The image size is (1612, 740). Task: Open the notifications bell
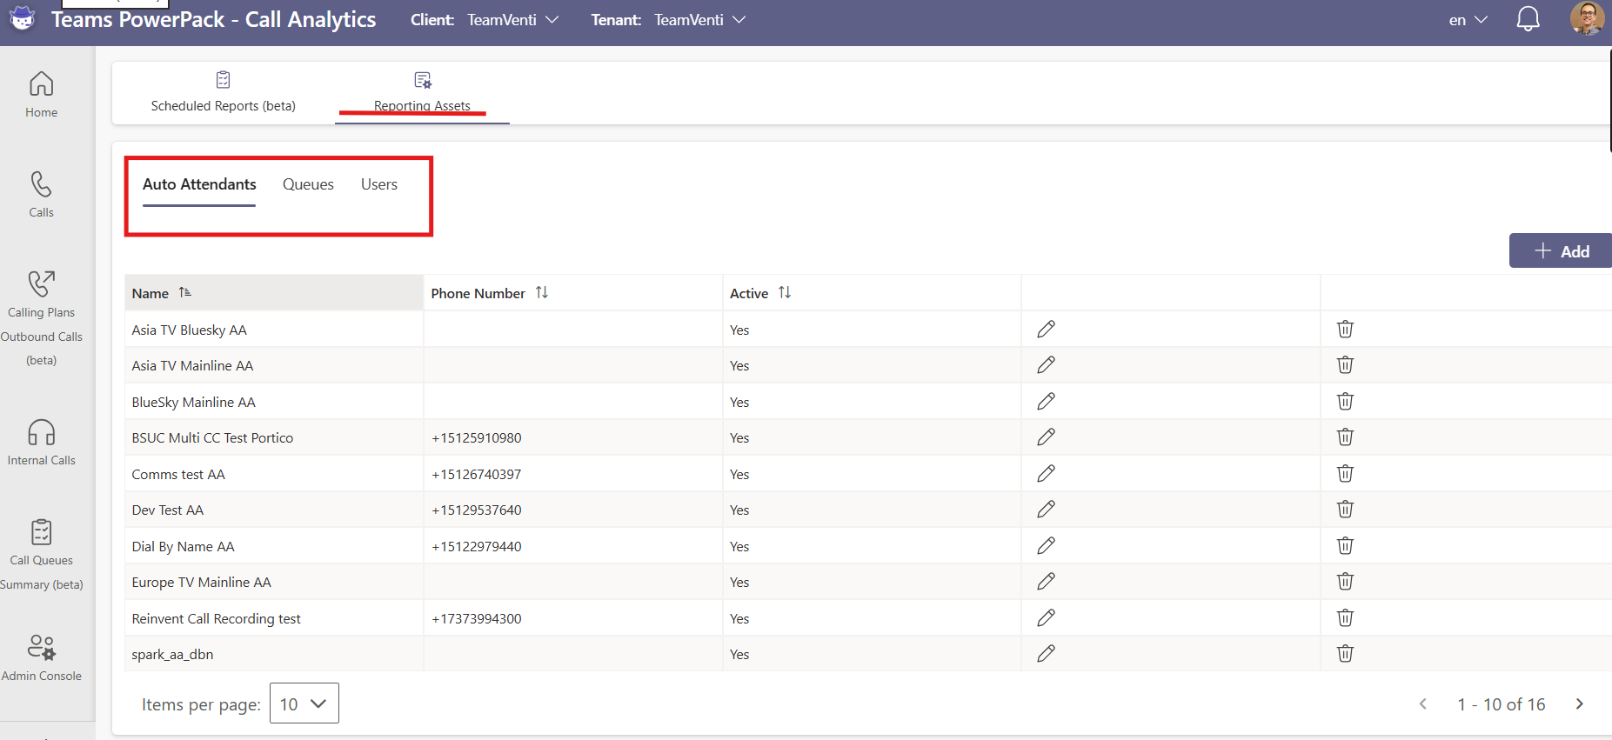point(1528,19)
